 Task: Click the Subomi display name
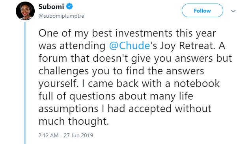click(x=51, y=7)
